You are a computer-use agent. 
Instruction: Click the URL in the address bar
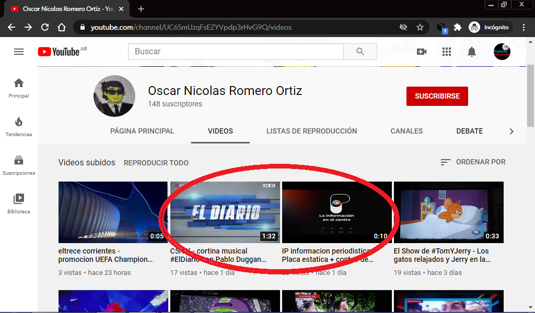(191, 27)
